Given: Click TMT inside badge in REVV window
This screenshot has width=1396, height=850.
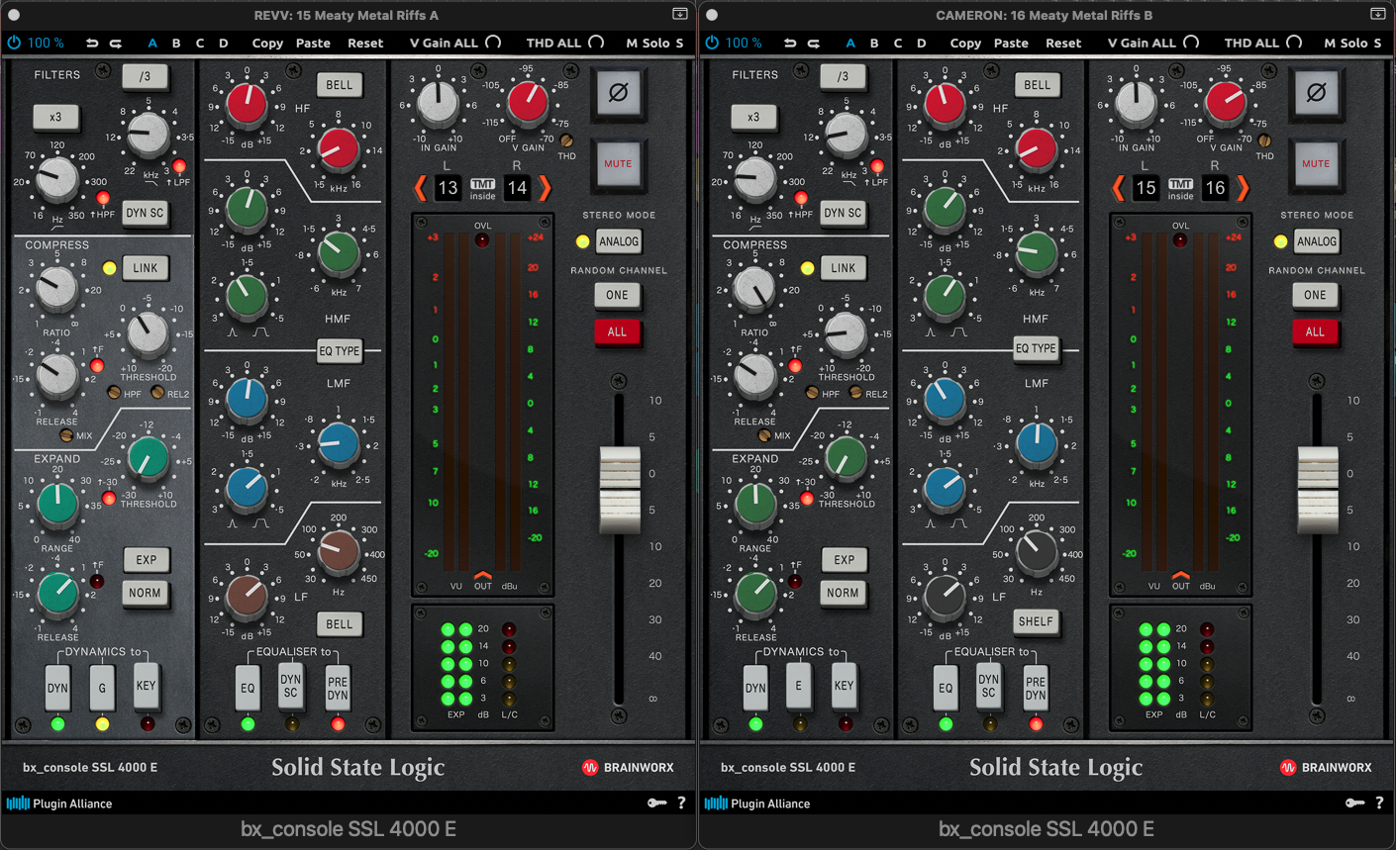Looking at the screenshot, I should 482,189.
